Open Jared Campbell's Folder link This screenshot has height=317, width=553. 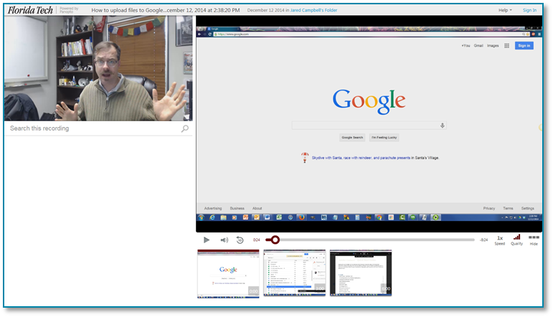tap(313, 10)
